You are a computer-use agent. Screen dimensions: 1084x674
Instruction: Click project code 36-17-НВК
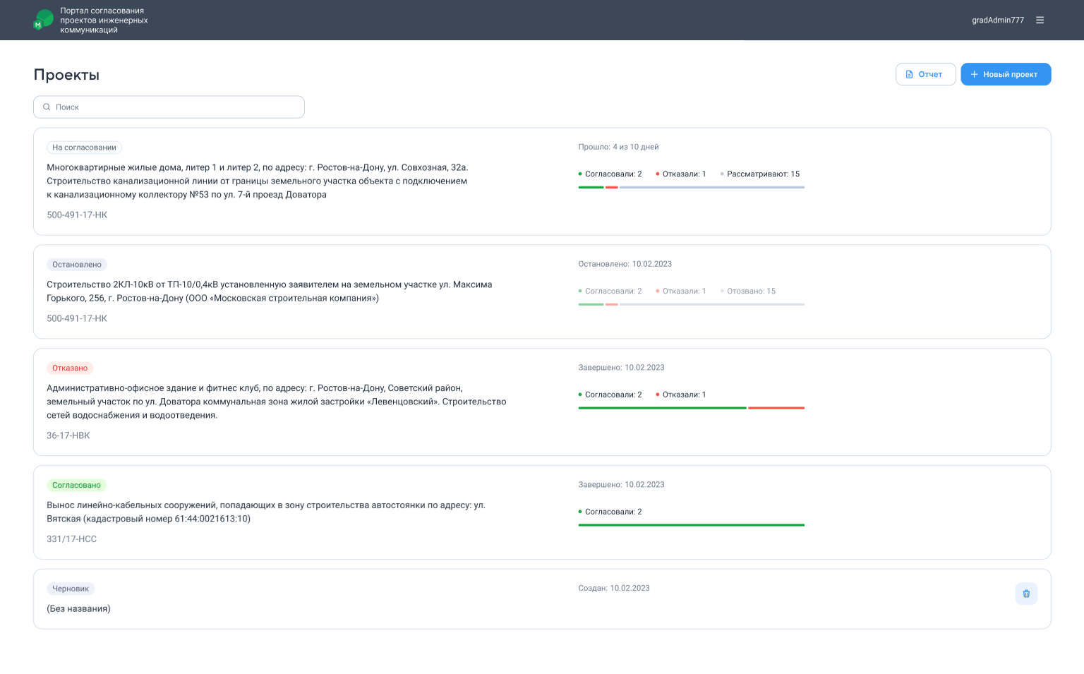(68, 435)
